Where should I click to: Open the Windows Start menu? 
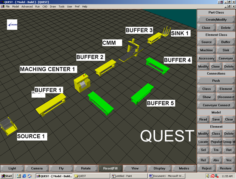[x=7, y=176]
